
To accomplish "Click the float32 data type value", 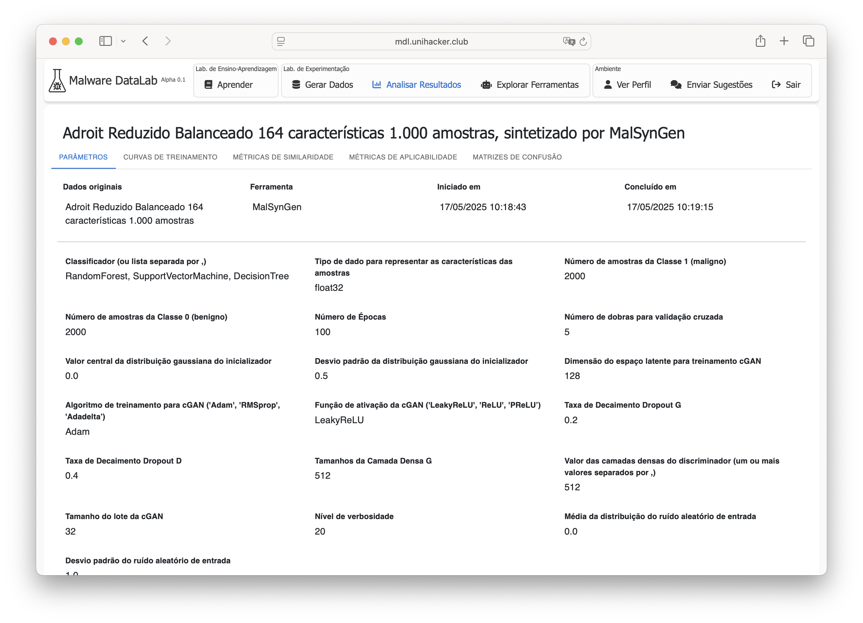I will pos(329,288).
